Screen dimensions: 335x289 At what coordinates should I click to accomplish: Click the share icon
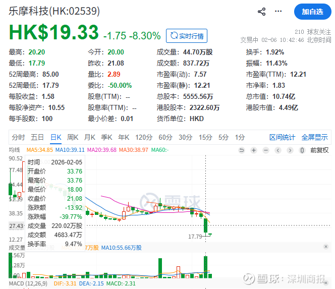[261, 12]
